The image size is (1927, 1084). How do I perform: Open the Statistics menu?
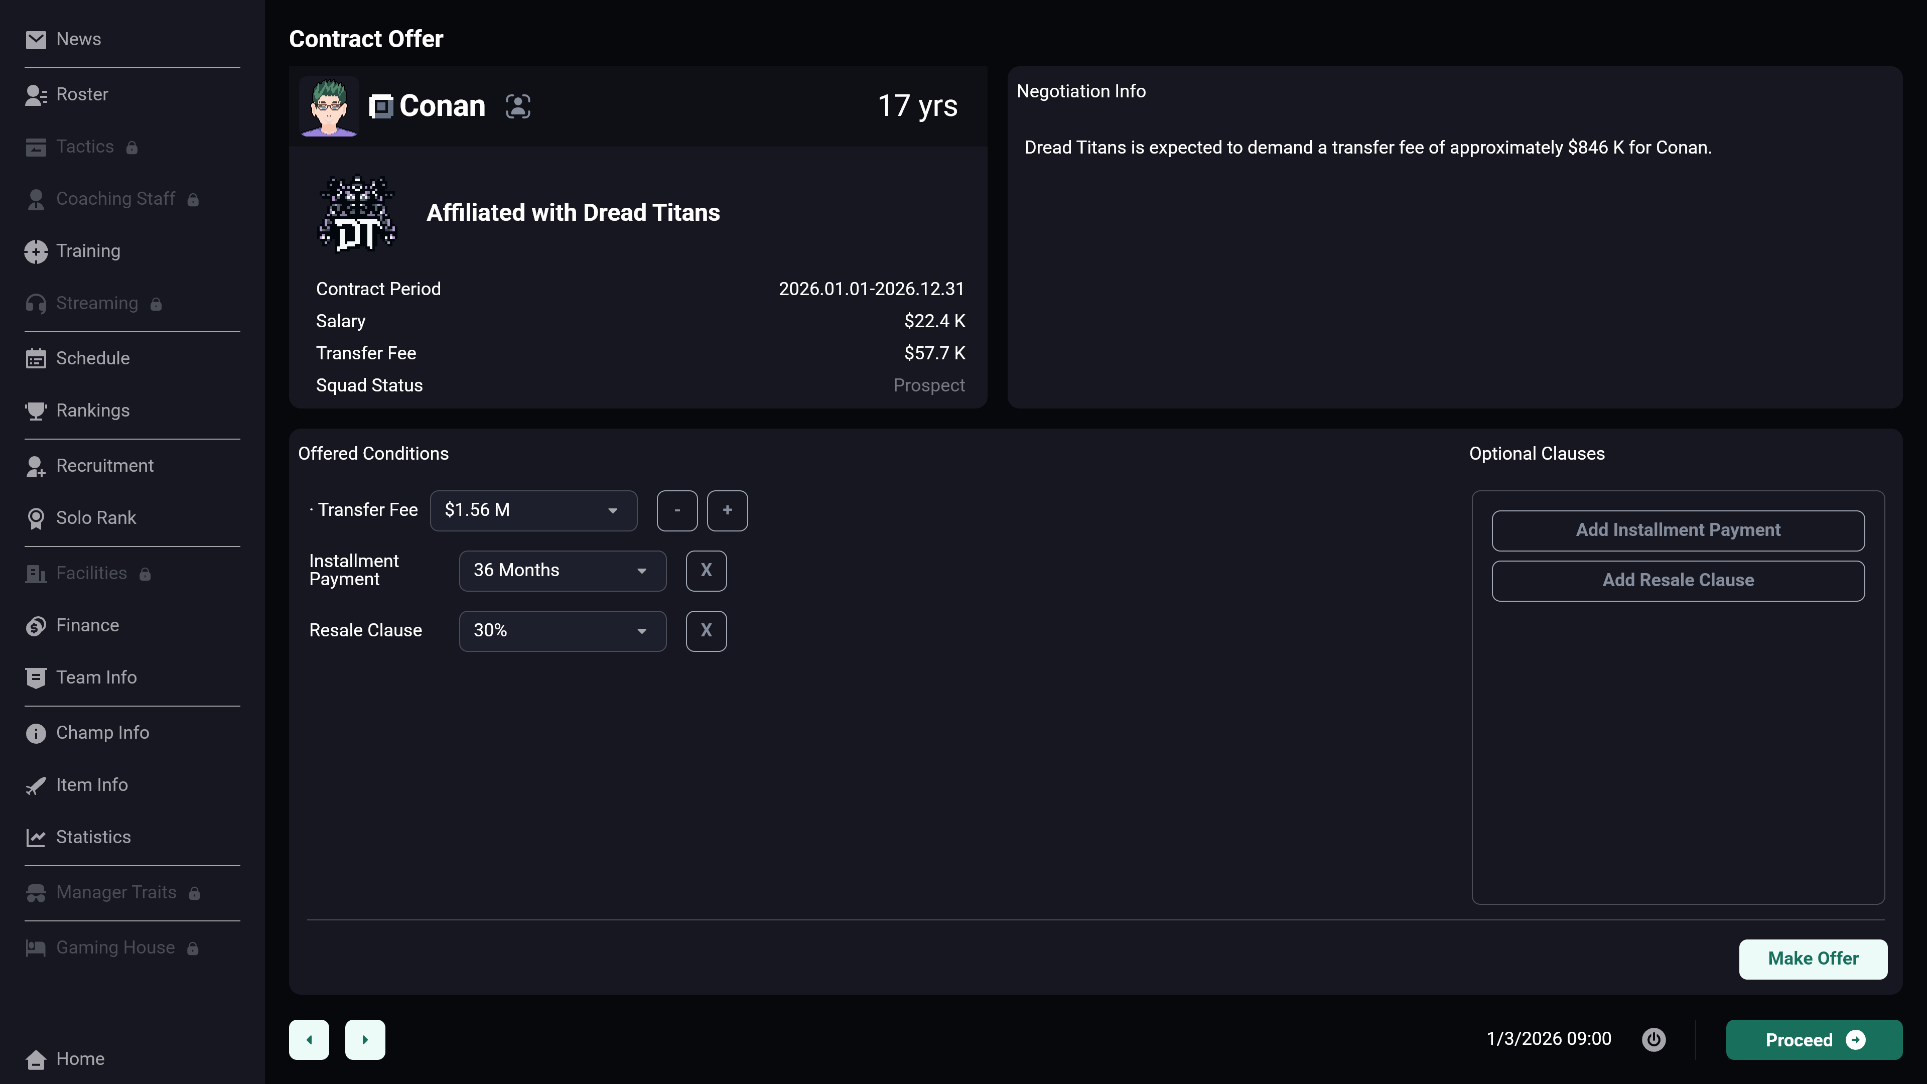click(x=93, y=838)
